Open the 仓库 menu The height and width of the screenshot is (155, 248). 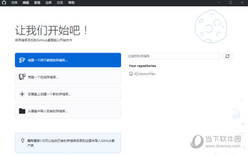48,3
